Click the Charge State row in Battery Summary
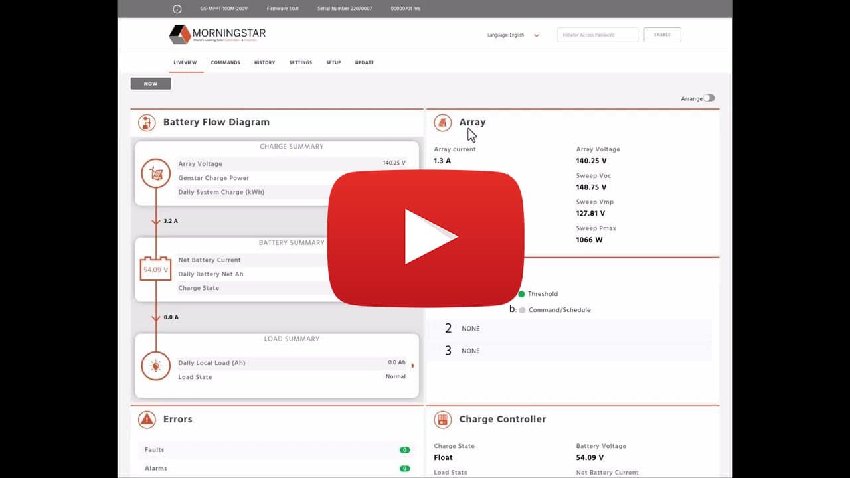 (292, 288)
